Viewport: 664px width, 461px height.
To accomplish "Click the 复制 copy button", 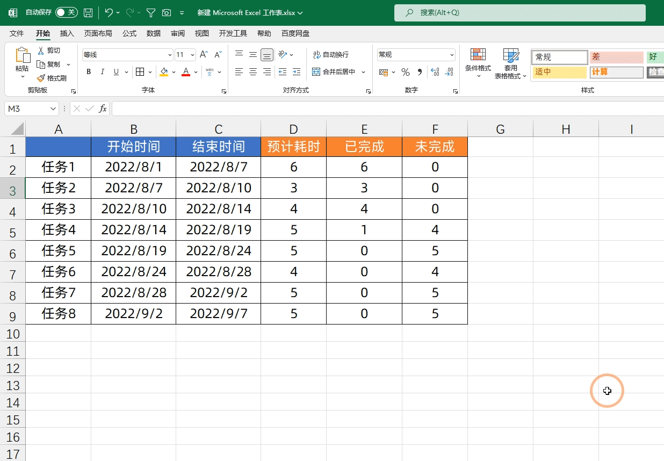I will click(49, 64).
